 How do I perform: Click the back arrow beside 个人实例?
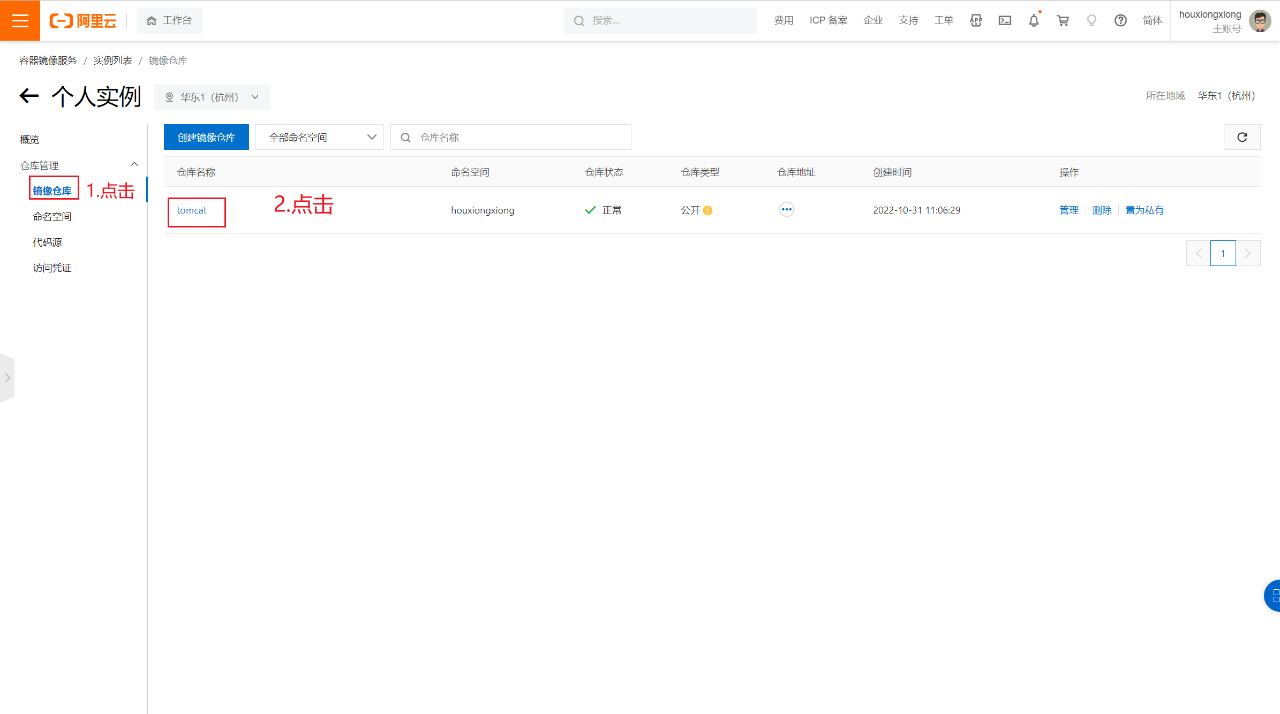29,96
